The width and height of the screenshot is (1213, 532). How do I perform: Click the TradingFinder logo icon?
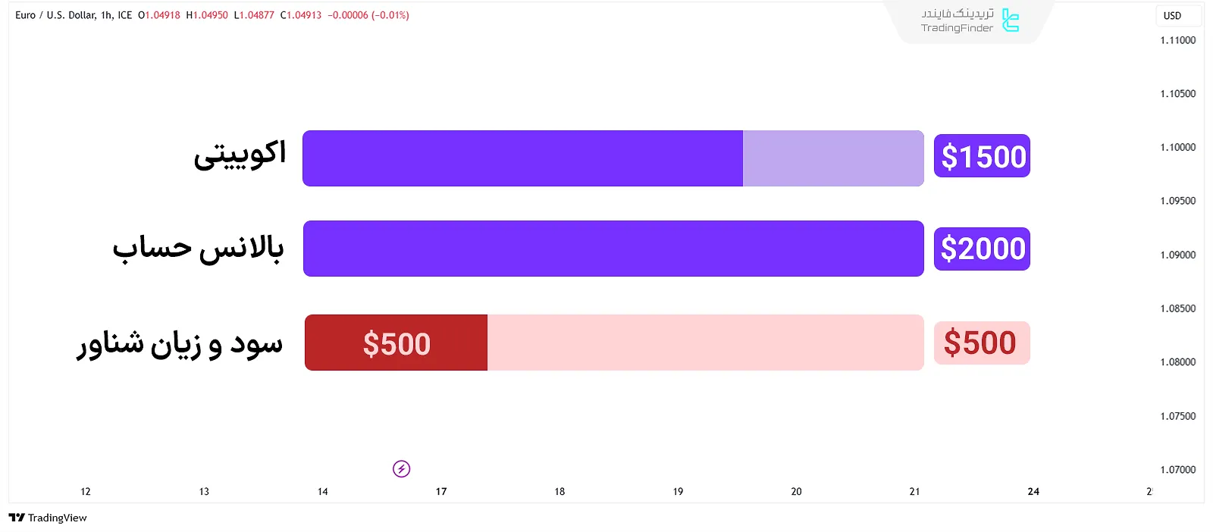[1010, 20]
